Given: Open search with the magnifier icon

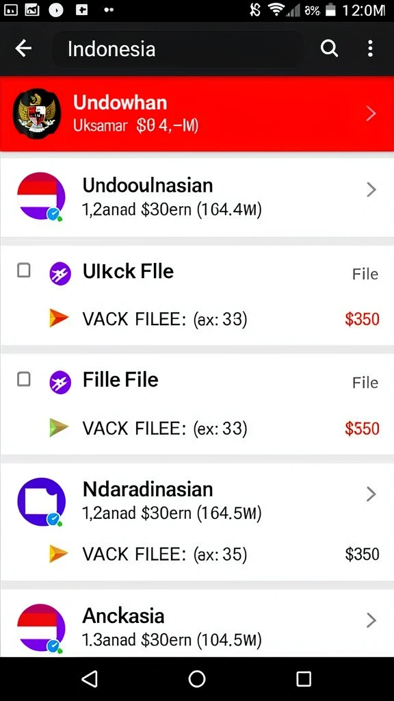Looking at the screenshot, I should click(x=329, y=49).
